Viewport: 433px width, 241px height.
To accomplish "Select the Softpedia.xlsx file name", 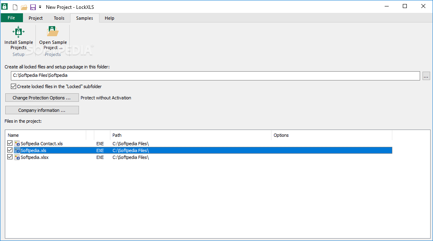I will tap(35, 157).
